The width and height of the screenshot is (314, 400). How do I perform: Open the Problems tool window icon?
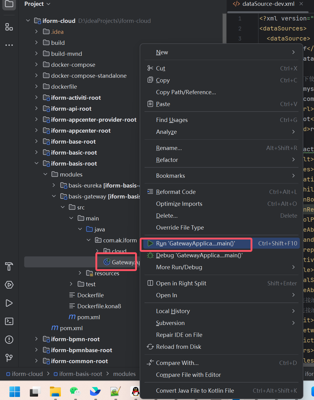pyautogui.click(x=9, y=340)
